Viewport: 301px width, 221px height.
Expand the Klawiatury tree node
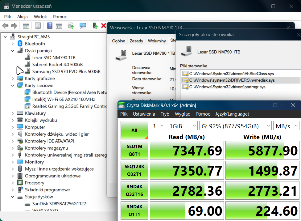[13, 113]
